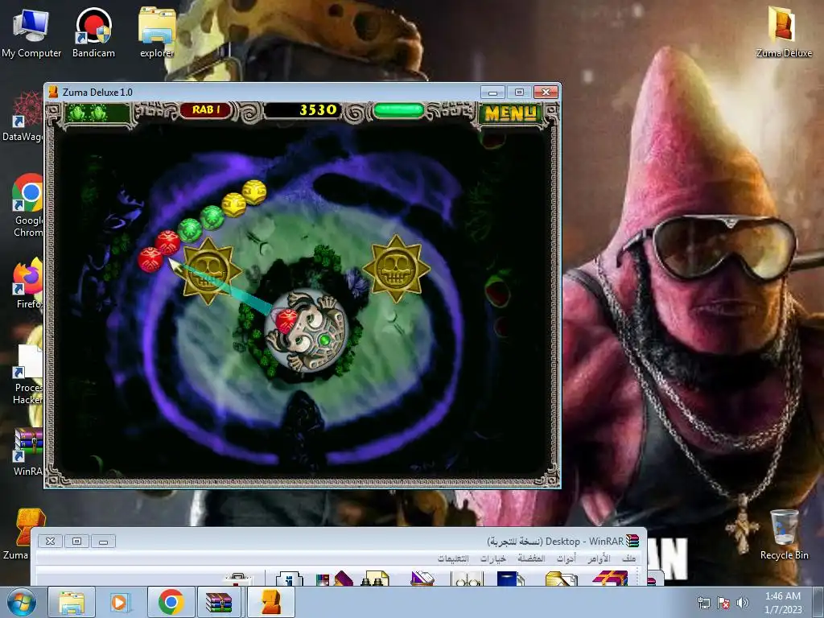
Task: Open the الأوامر menu in WinRAR
Action: (599, 558)
